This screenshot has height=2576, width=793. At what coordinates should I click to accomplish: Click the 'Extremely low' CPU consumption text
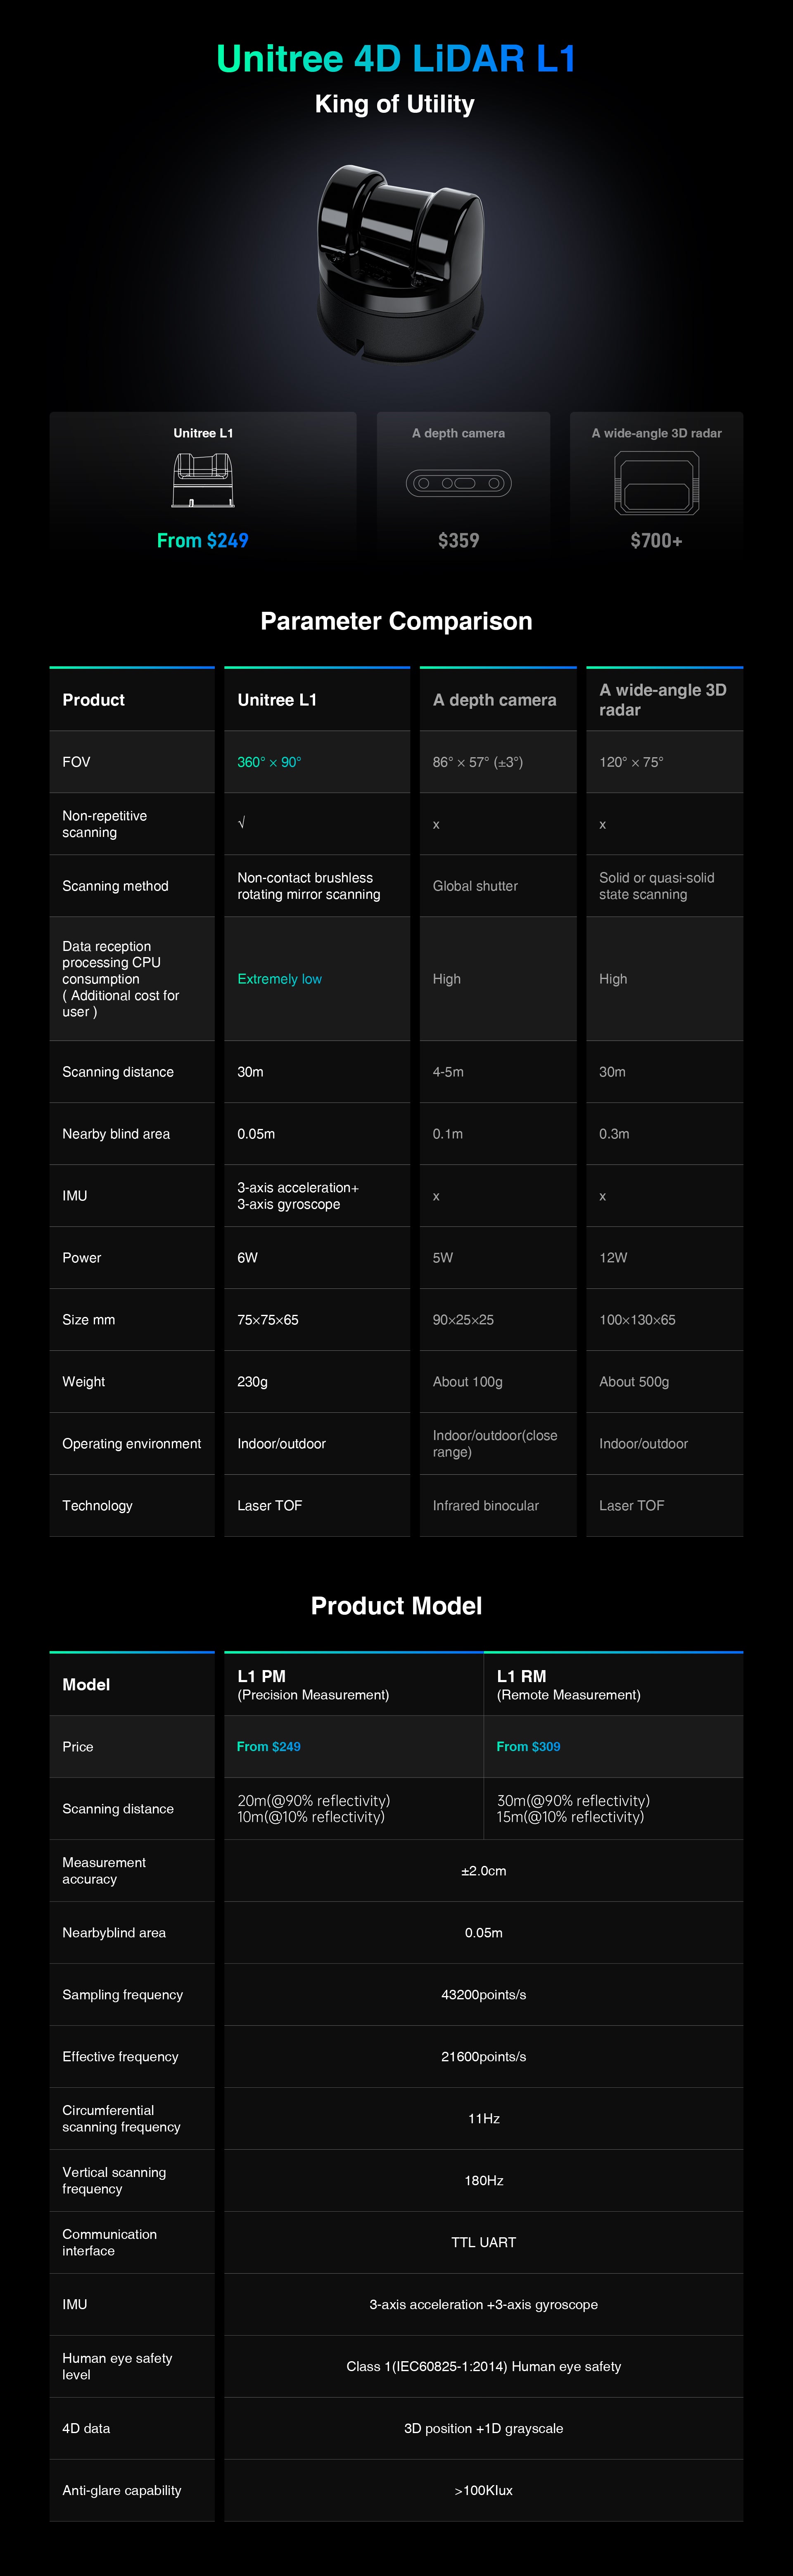pos(279,979)
